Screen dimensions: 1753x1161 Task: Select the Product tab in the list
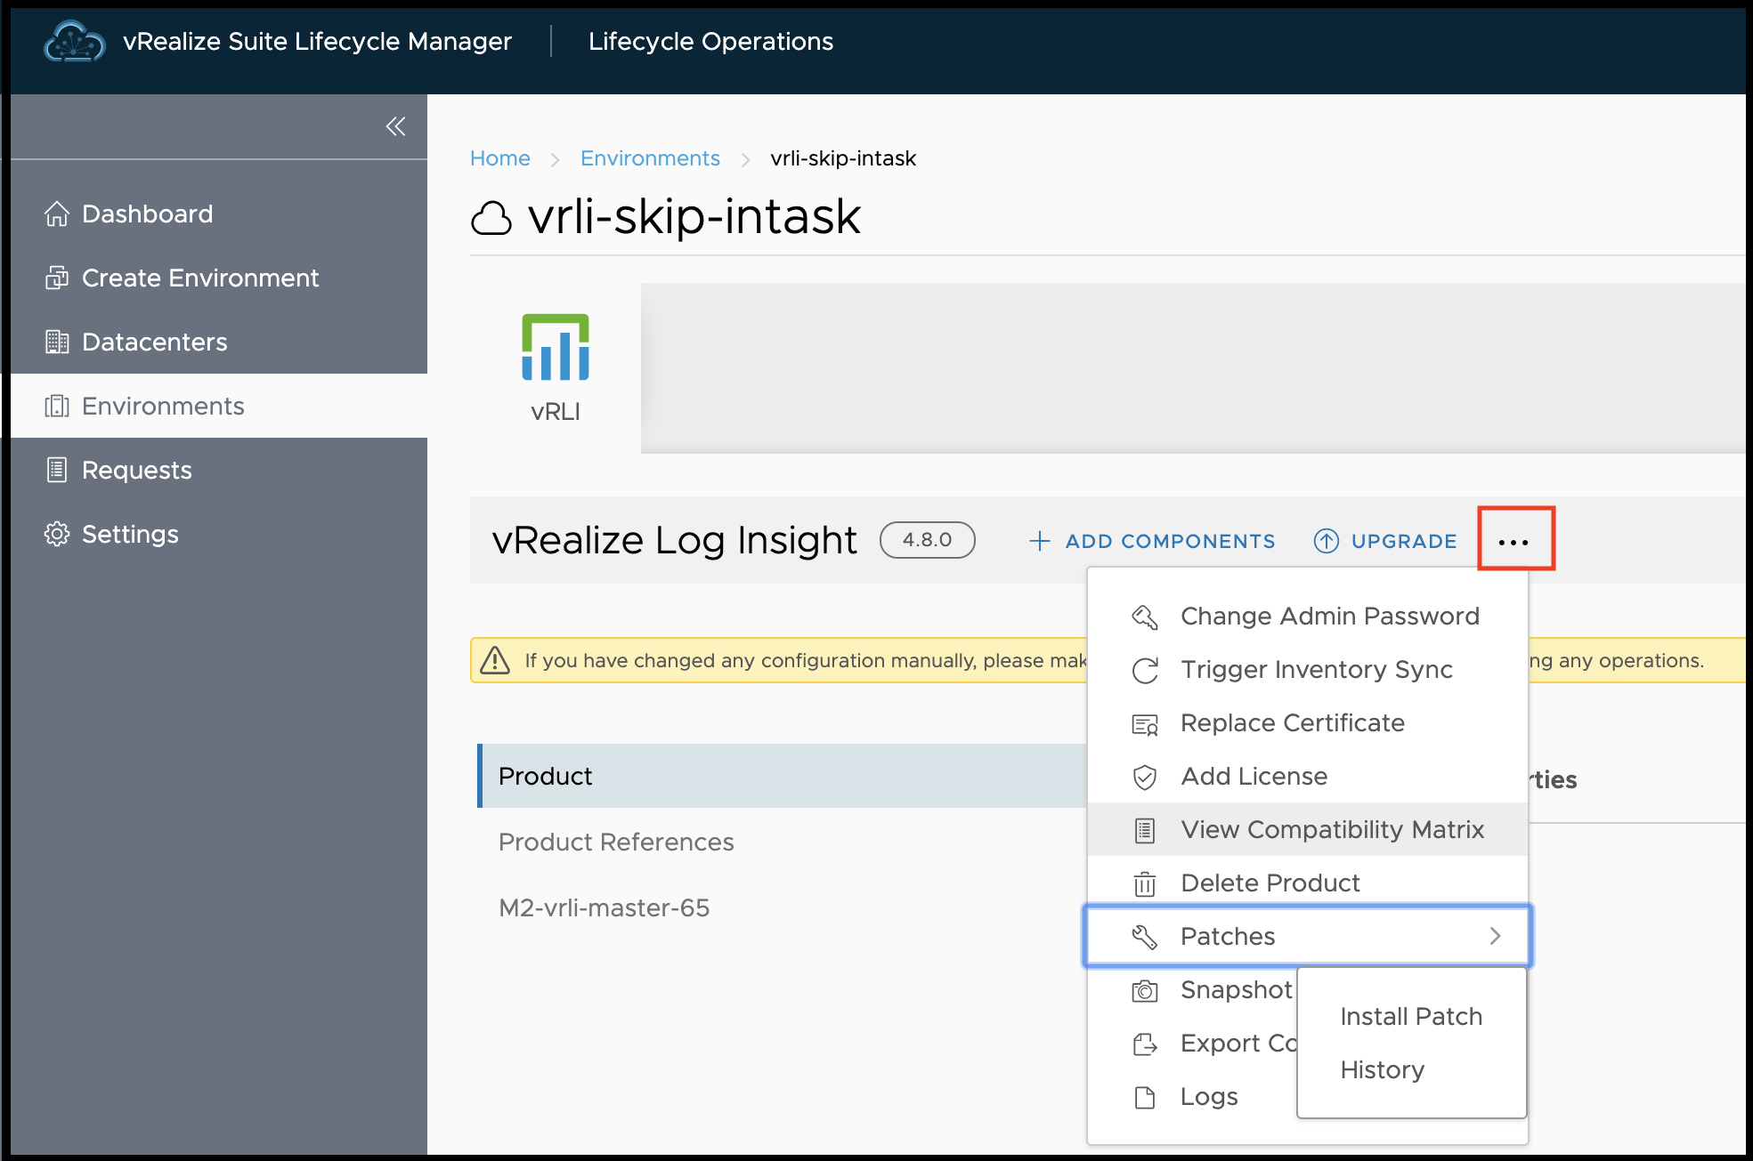coord(545,776)
